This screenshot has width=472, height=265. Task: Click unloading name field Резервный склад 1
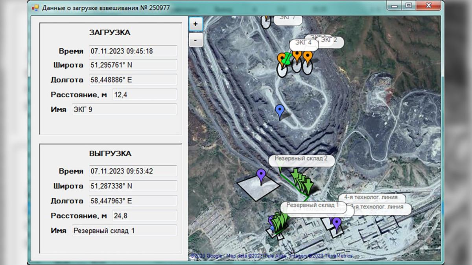pos(124,230)
